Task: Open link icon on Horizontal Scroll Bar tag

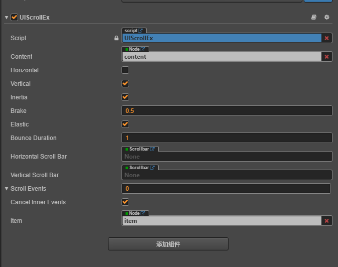Action: point(152,149)
